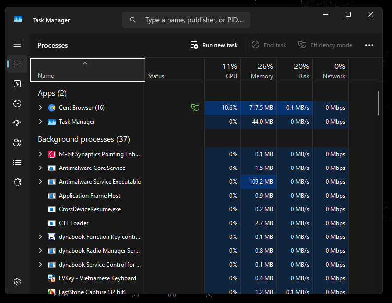Open the Details sidebar icon

17,163
